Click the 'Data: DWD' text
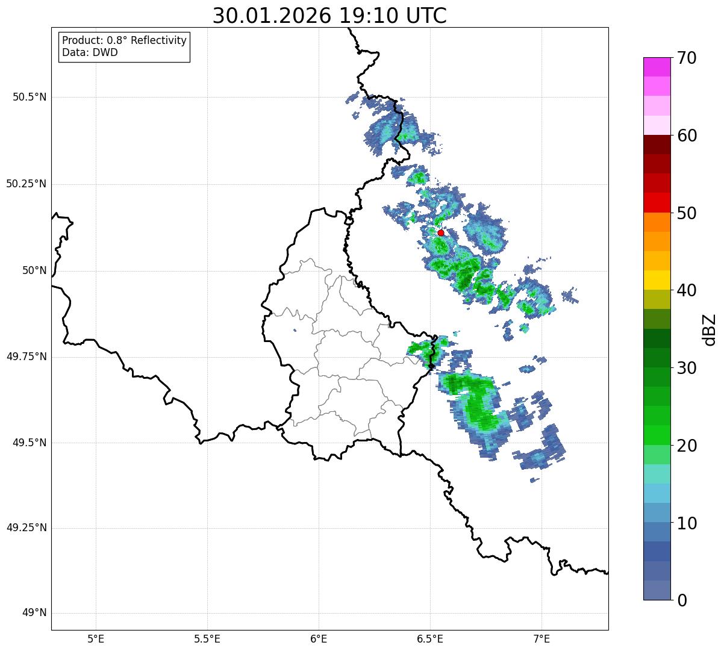Viewport: 724px width, 651px height. click(90, 52)
